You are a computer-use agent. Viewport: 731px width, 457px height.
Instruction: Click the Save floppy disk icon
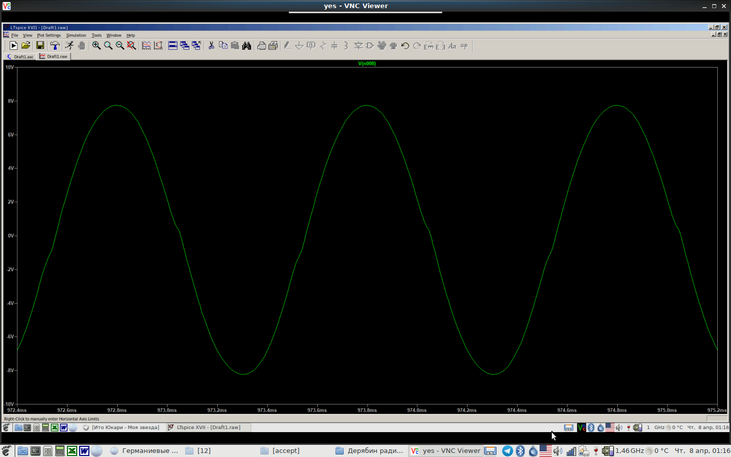[40, 46]
